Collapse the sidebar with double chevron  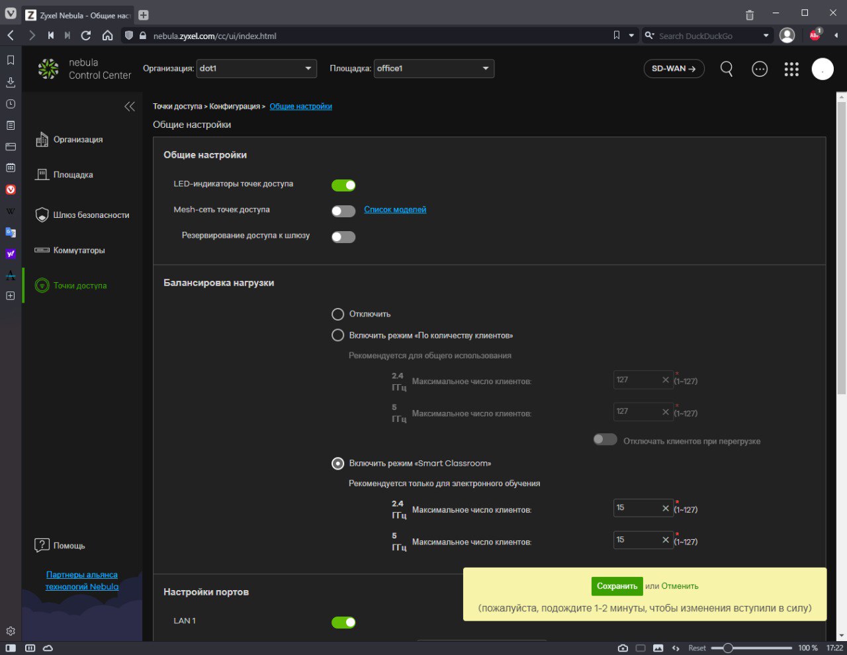point(130,107)
